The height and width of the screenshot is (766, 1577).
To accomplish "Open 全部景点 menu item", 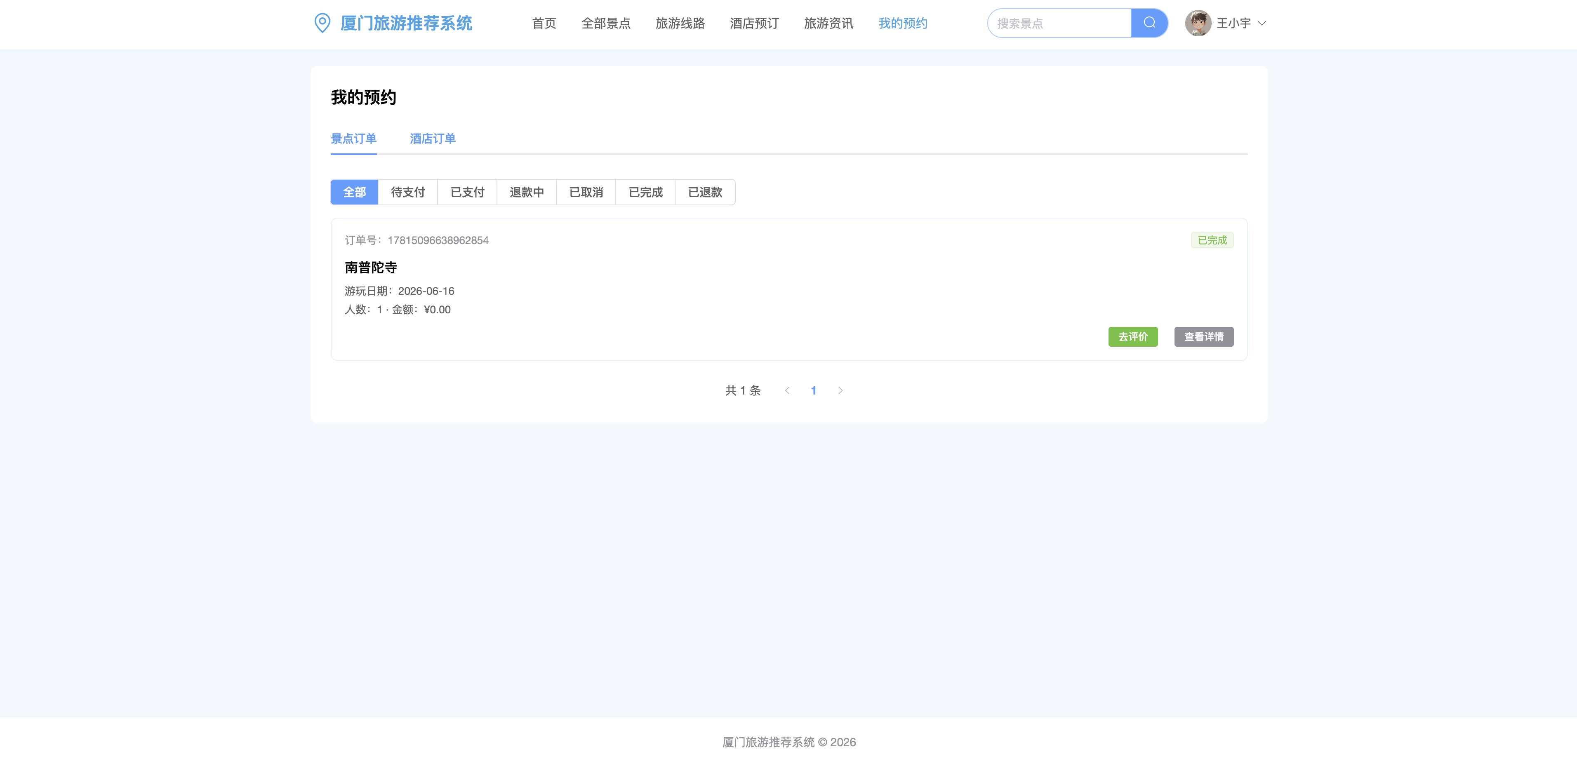I will tap(605, 23).
